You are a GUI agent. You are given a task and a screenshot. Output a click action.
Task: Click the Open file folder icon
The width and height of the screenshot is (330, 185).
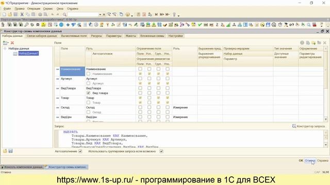10,14
